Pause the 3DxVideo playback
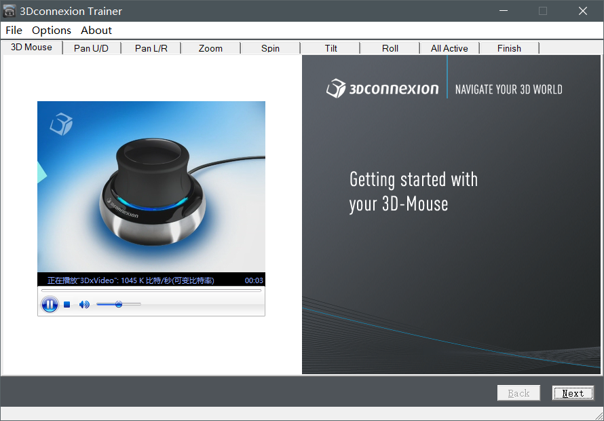Viewport: 604px width, 421px height. [x=50, y=305]
